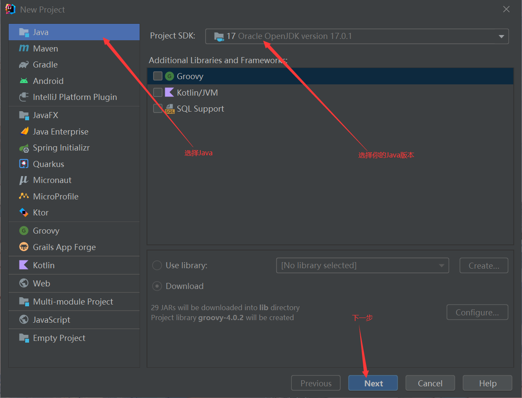
Task: Click the Android robot icon
Action: (24, 81)
